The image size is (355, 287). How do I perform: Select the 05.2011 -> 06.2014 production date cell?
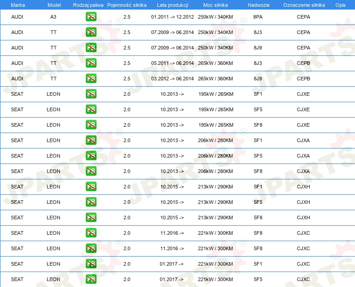pos(173,63)
